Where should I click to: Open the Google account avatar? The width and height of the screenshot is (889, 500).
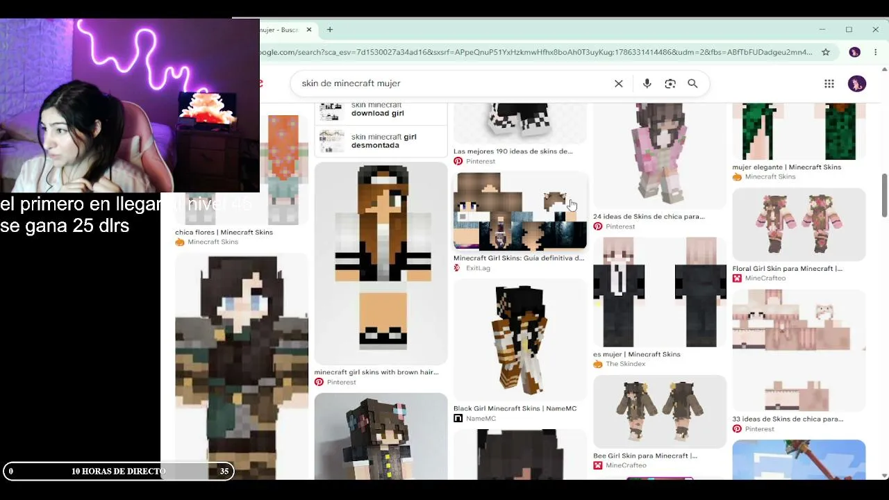click(857, 83)
